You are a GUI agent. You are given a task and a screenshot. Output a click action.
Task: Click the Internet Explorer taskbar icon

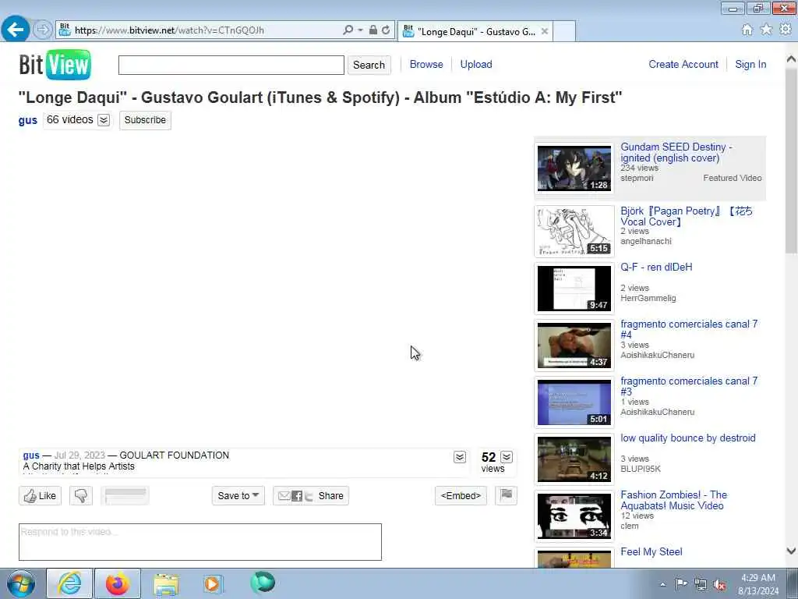(x=69, y=583)
